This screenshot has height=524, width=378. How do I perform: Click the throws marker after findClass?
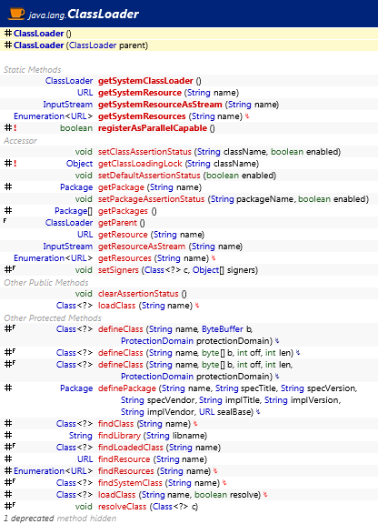(195, 424)
